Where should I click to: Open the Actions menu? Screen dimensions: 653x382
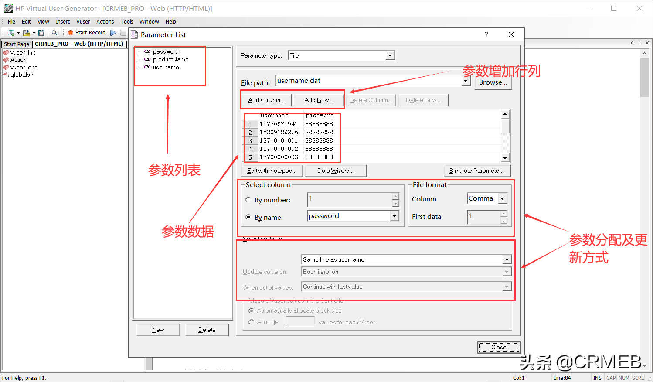point(105,21)
